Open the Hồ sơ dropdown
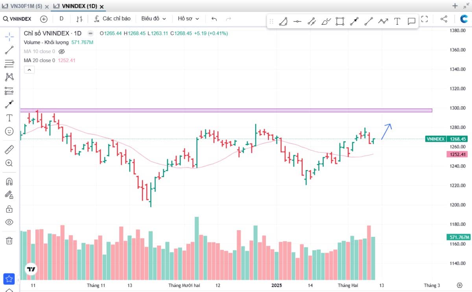Screen dimensions: 472x292 click(x=188, y=18)
